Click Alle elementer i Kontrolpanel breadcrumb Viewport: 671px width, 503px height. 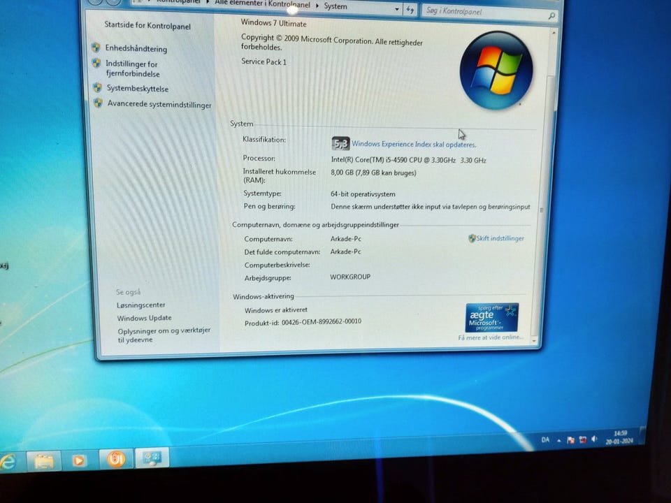coord(262,4)
